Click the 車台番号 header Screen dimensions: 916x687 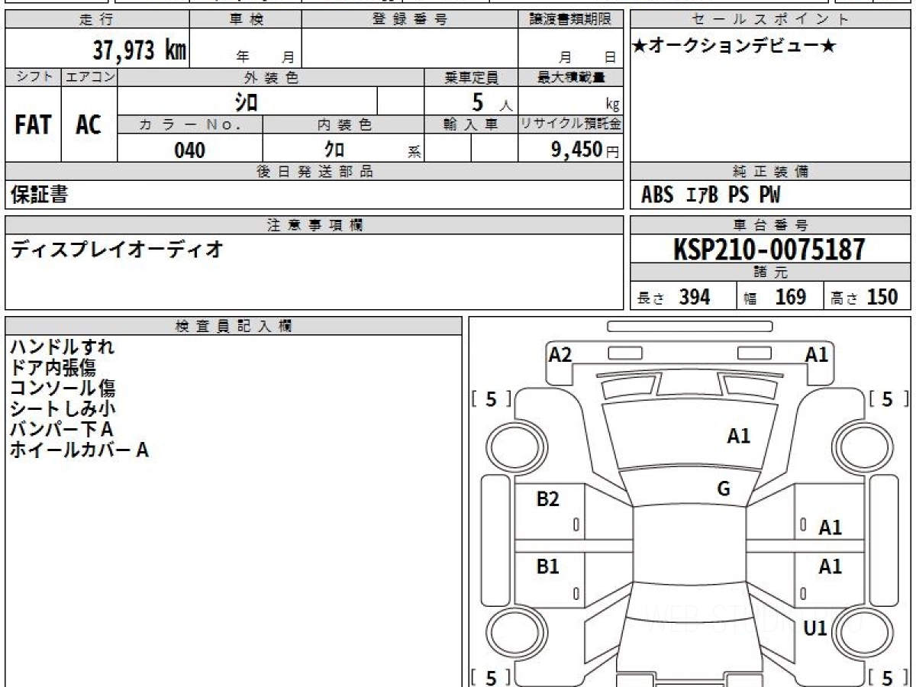tap(771, 225)
